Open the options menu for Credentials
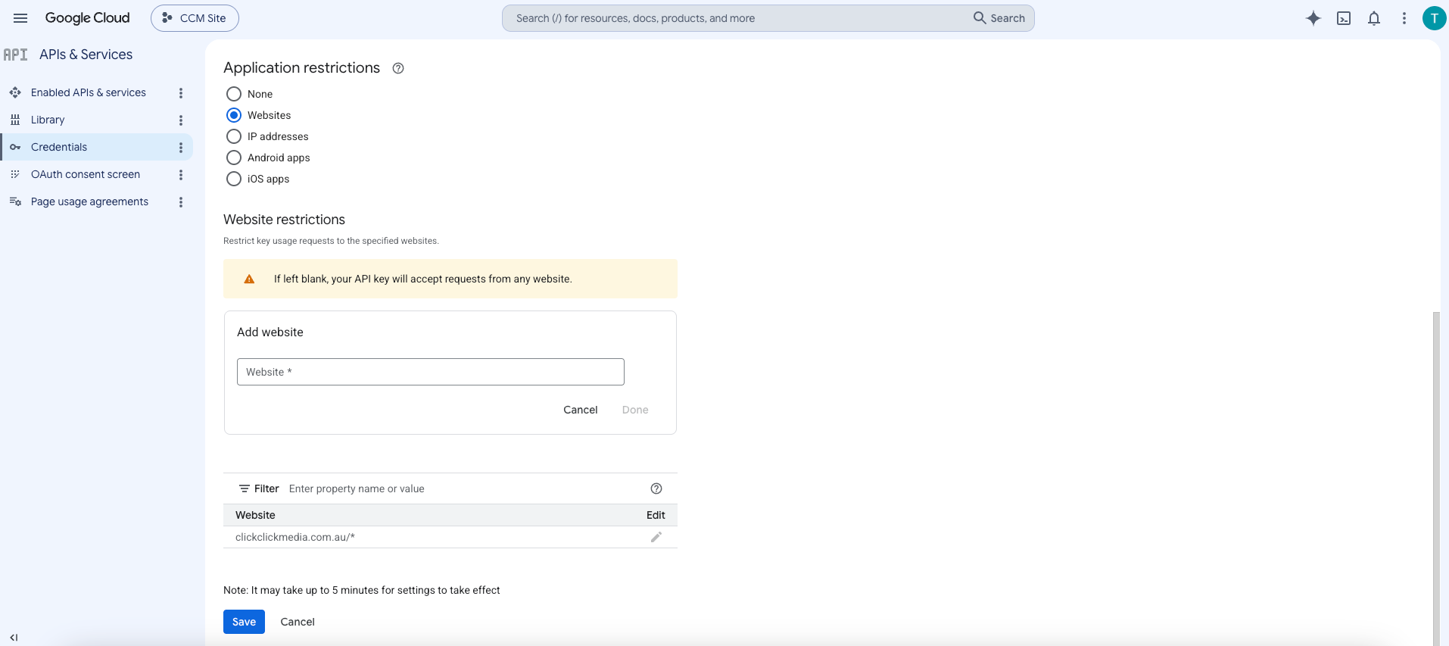 pyautogui.click(x=181, y=147)
